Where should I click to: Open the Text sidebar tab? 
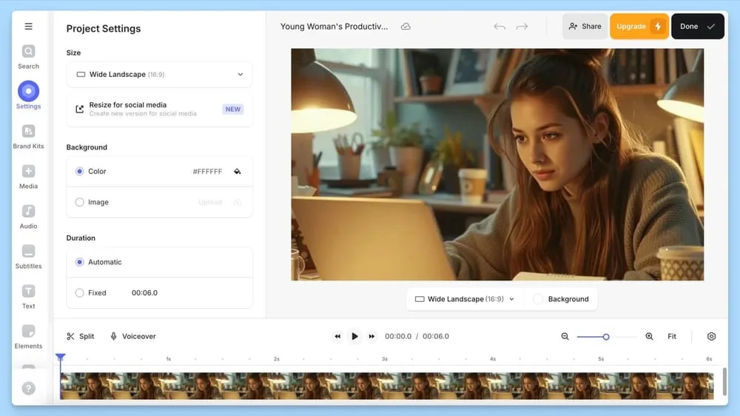pyautogui.click(x=28, y=297)
